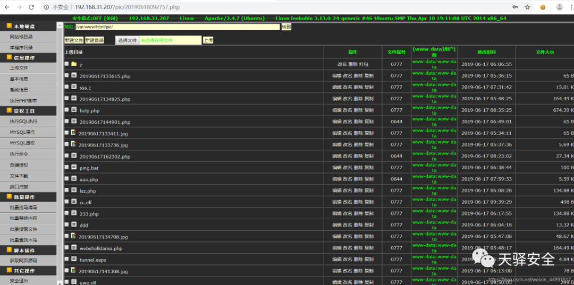The image size is (574, 285).
Task: Tick the checkbox for 20190617133615.php
Action: point(66,75)
